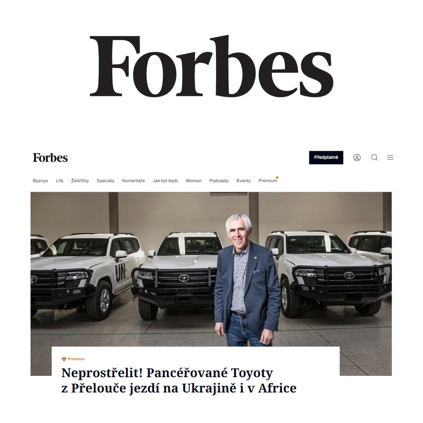Open the Jak být lepší section
423x423 pixels.
coord(165,181)
